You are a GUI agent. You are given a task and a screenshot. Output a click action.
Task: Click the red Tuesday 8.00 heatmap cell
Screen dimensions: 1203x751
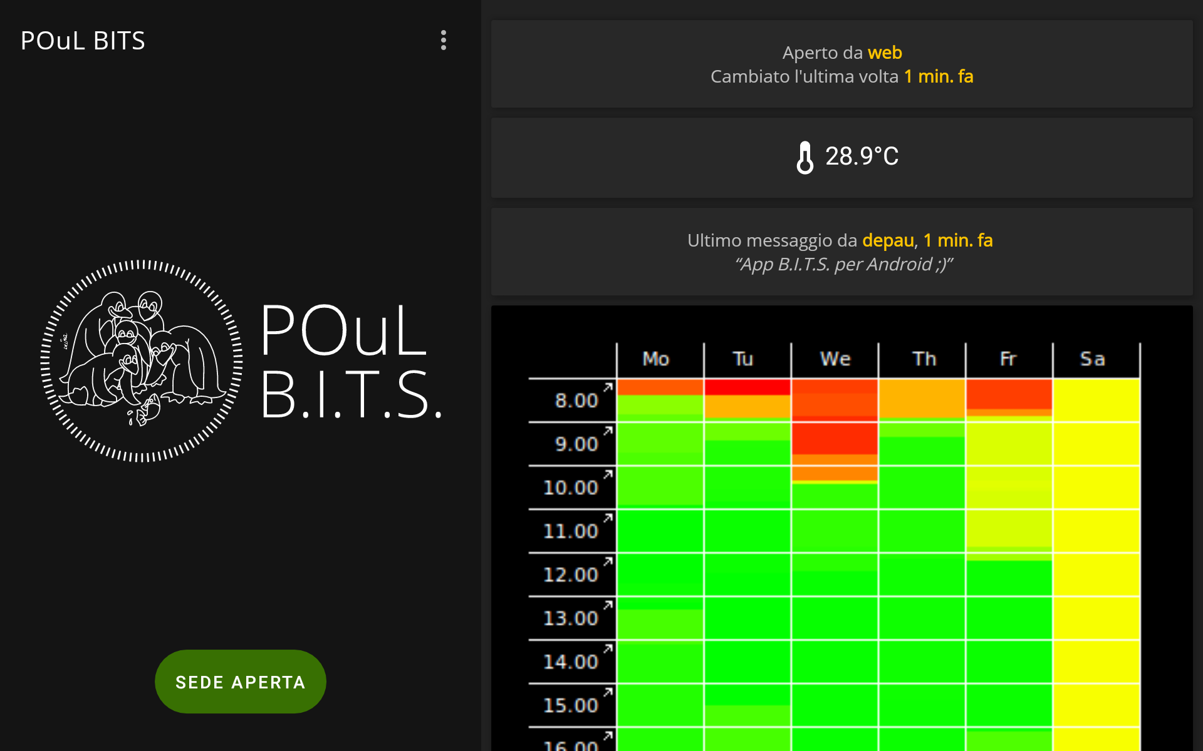(747, 387)
